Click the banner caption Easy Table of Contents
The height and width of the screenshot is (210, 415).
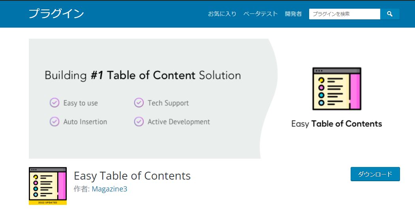coord(337,124)
